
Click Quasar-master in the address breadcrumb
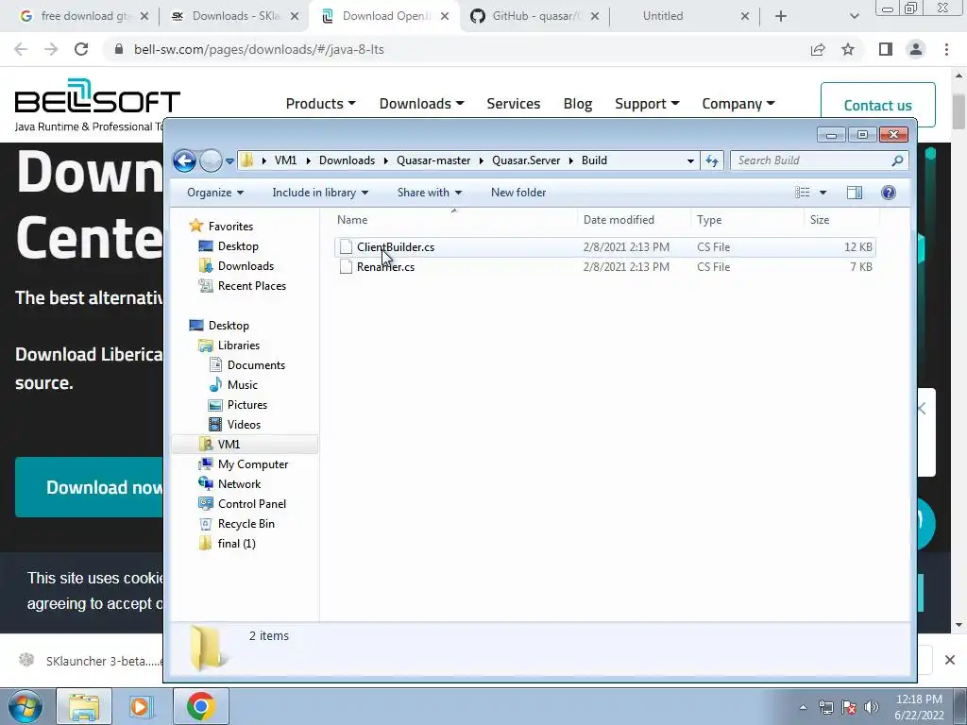[x=433, y=160]
